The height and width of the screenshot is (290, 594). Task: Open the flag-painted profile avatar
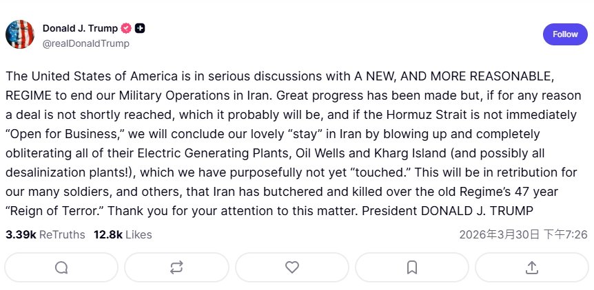pyautogui.click(x=20, y=34)
